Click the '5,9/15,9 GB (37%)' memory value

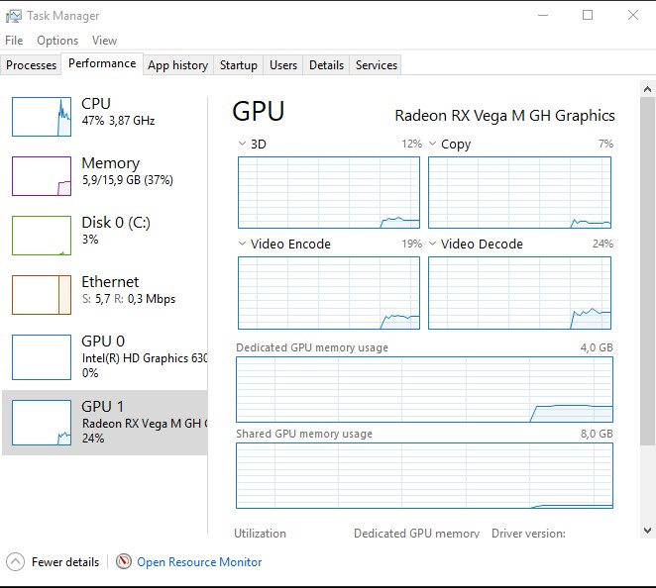click(128, 180)
